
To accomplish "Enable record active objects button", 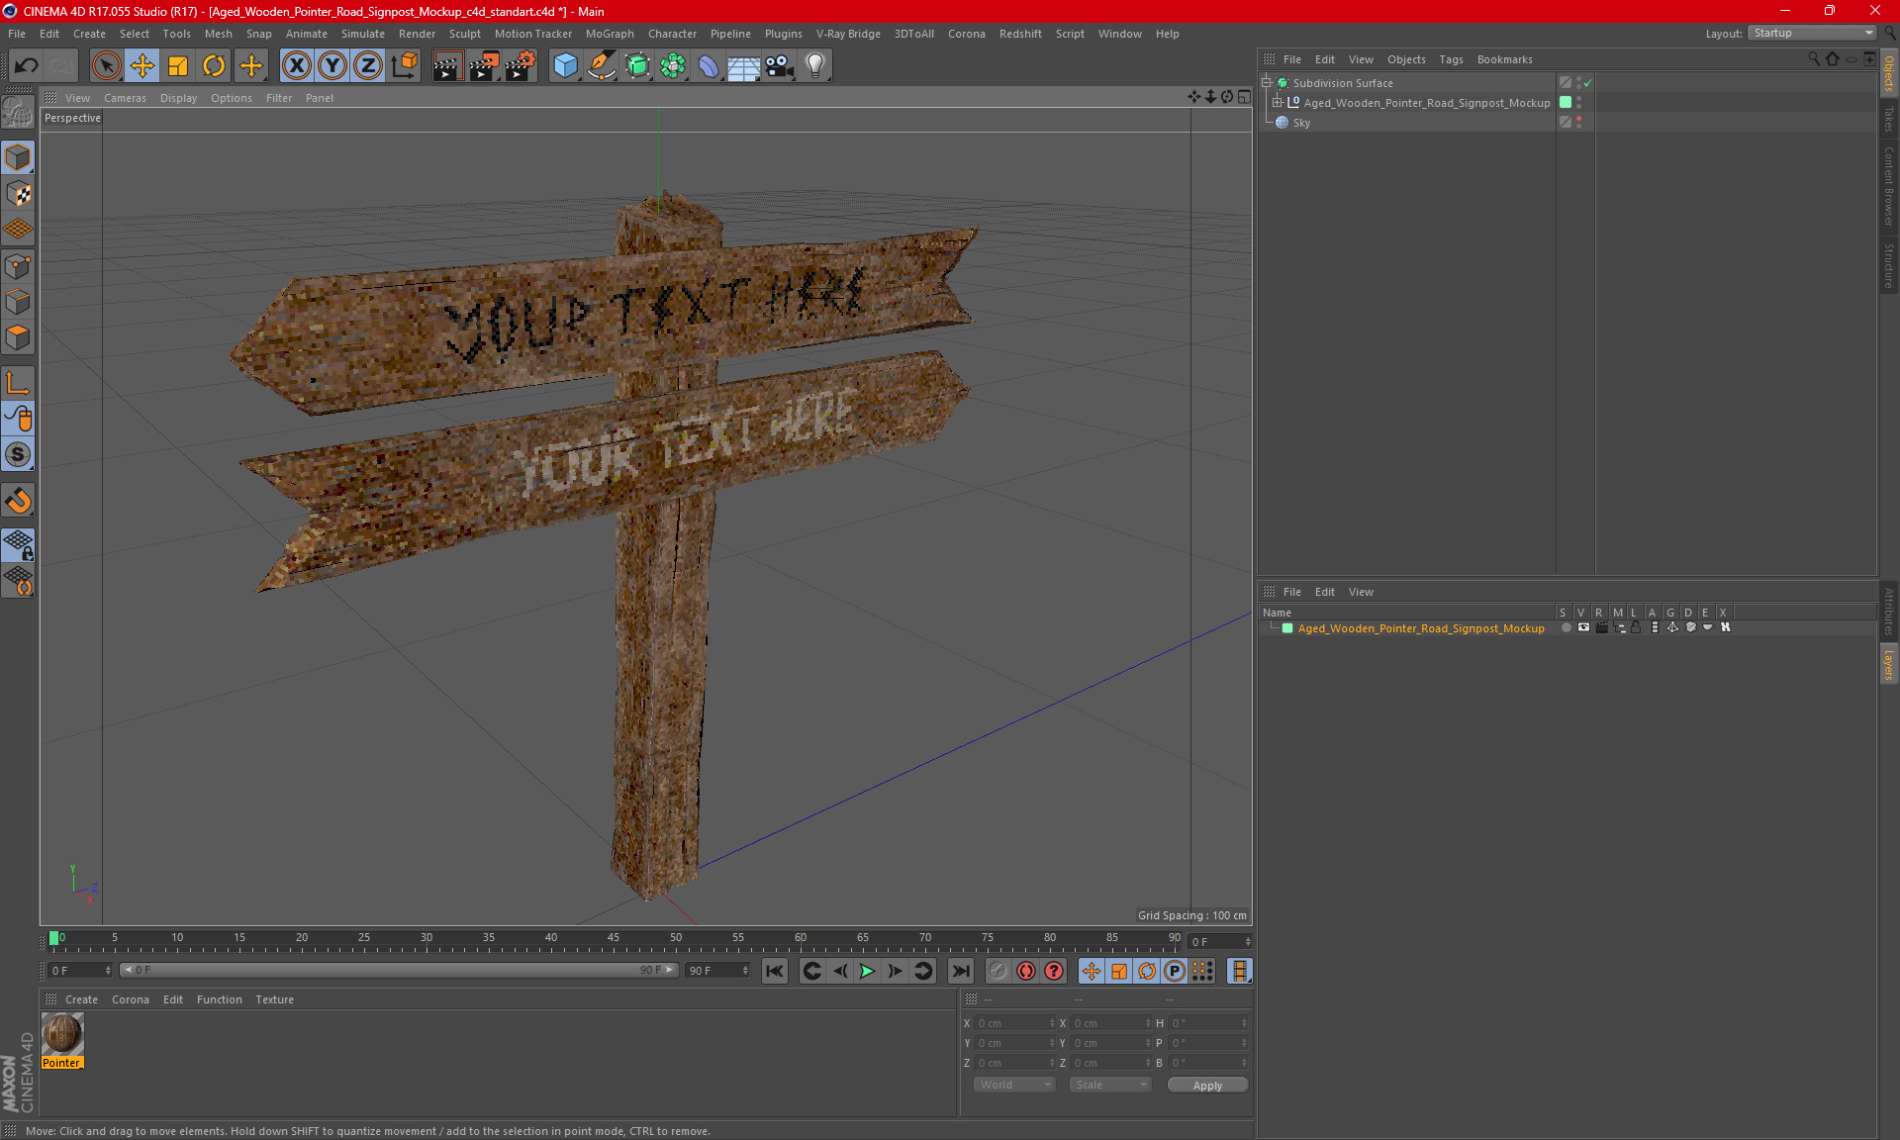I will (x=997, y=971).
